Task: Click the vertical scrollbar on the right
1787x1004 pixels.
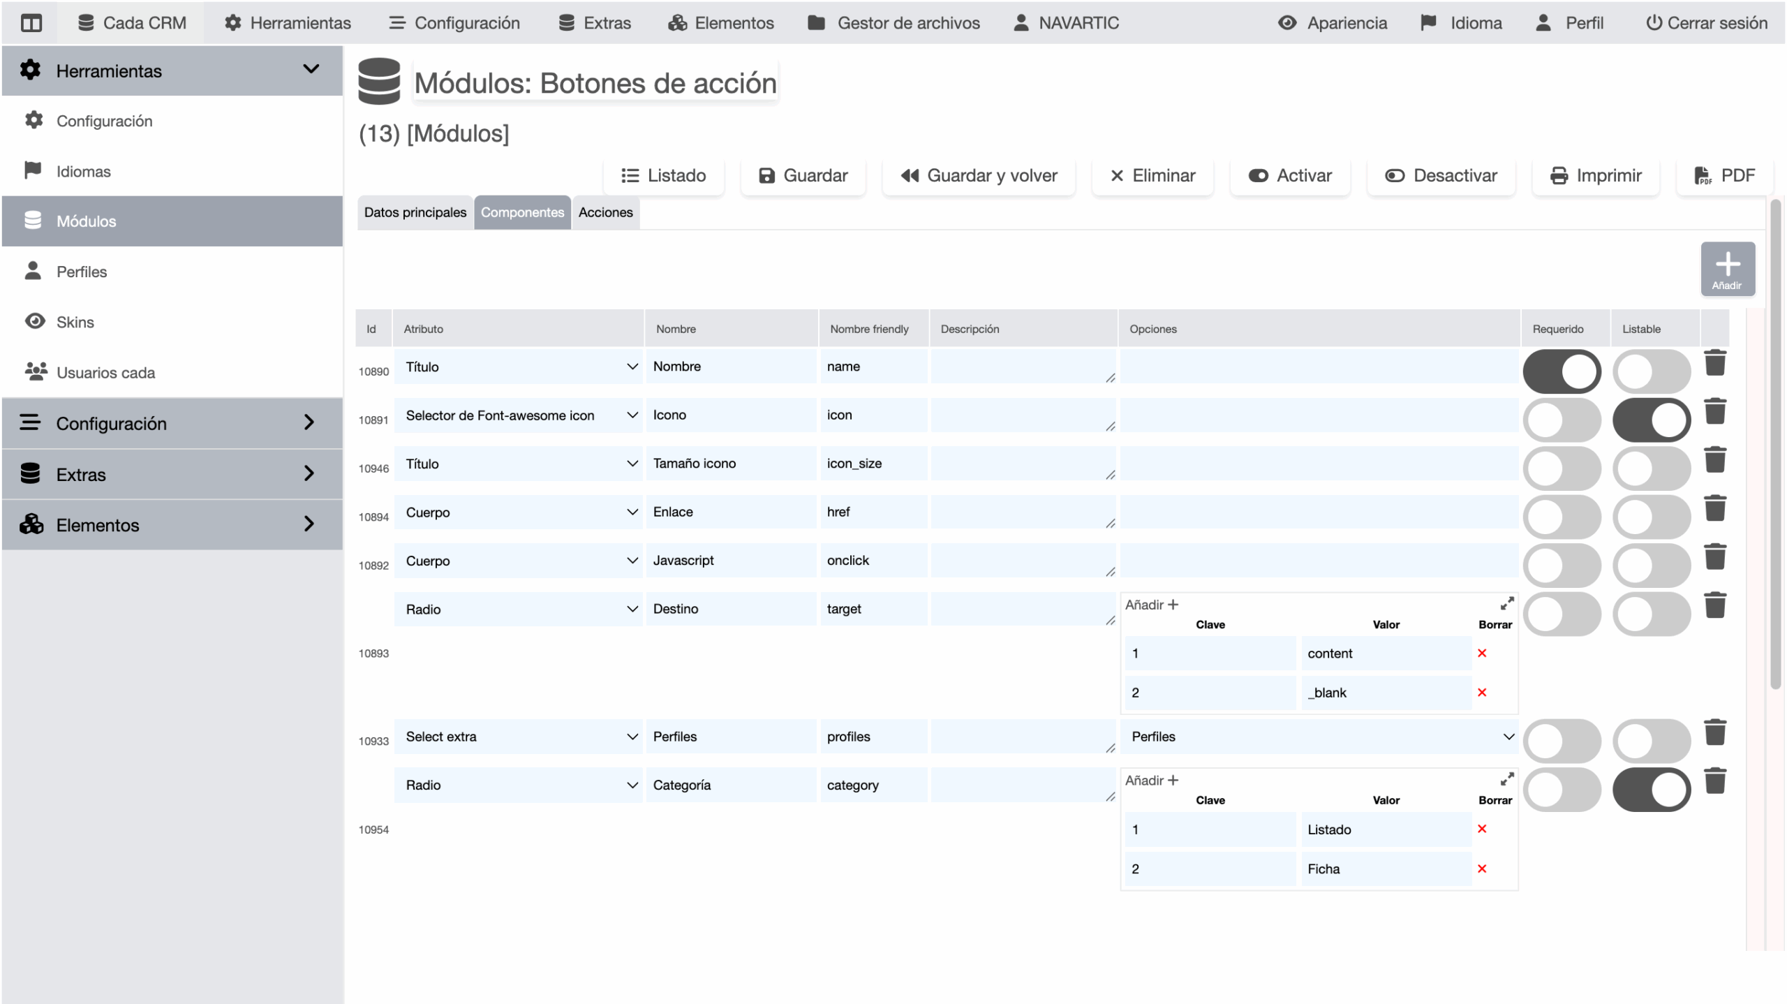Action: 1775,447
